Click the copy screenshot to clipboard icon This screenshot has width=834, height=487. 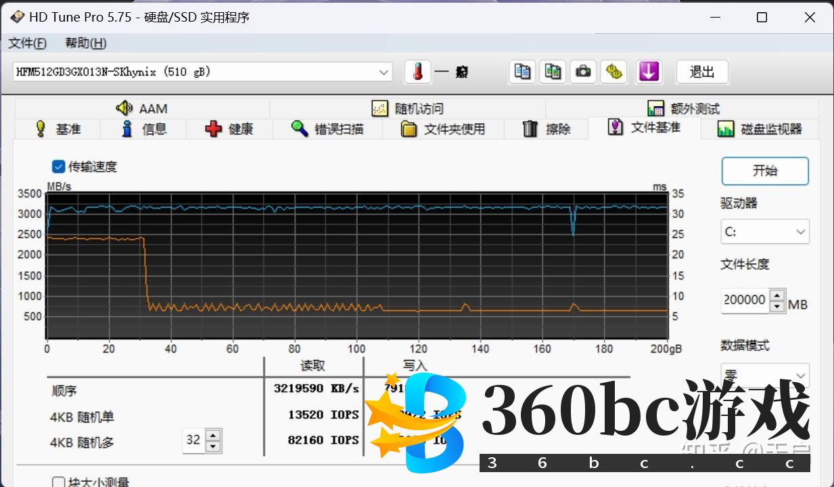coord(553,72)
